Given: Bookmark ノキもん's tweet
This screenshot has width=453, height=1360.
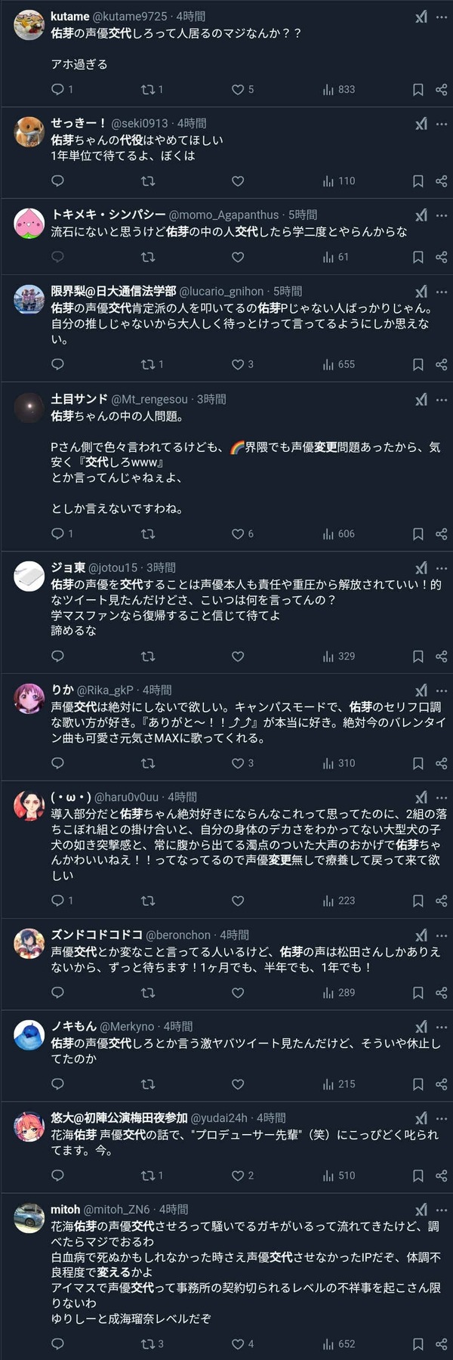Looking at the screenshot, I should click(x=418, y=1084).
